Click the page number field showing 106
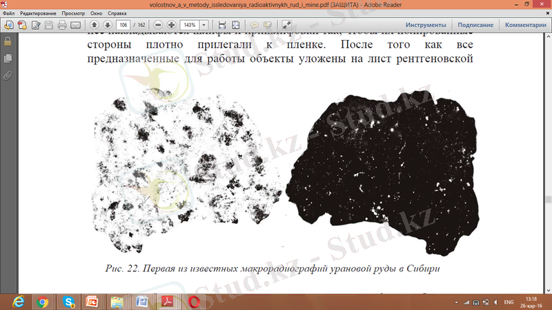The image size is (552, 310). click(x=124, y=25)
